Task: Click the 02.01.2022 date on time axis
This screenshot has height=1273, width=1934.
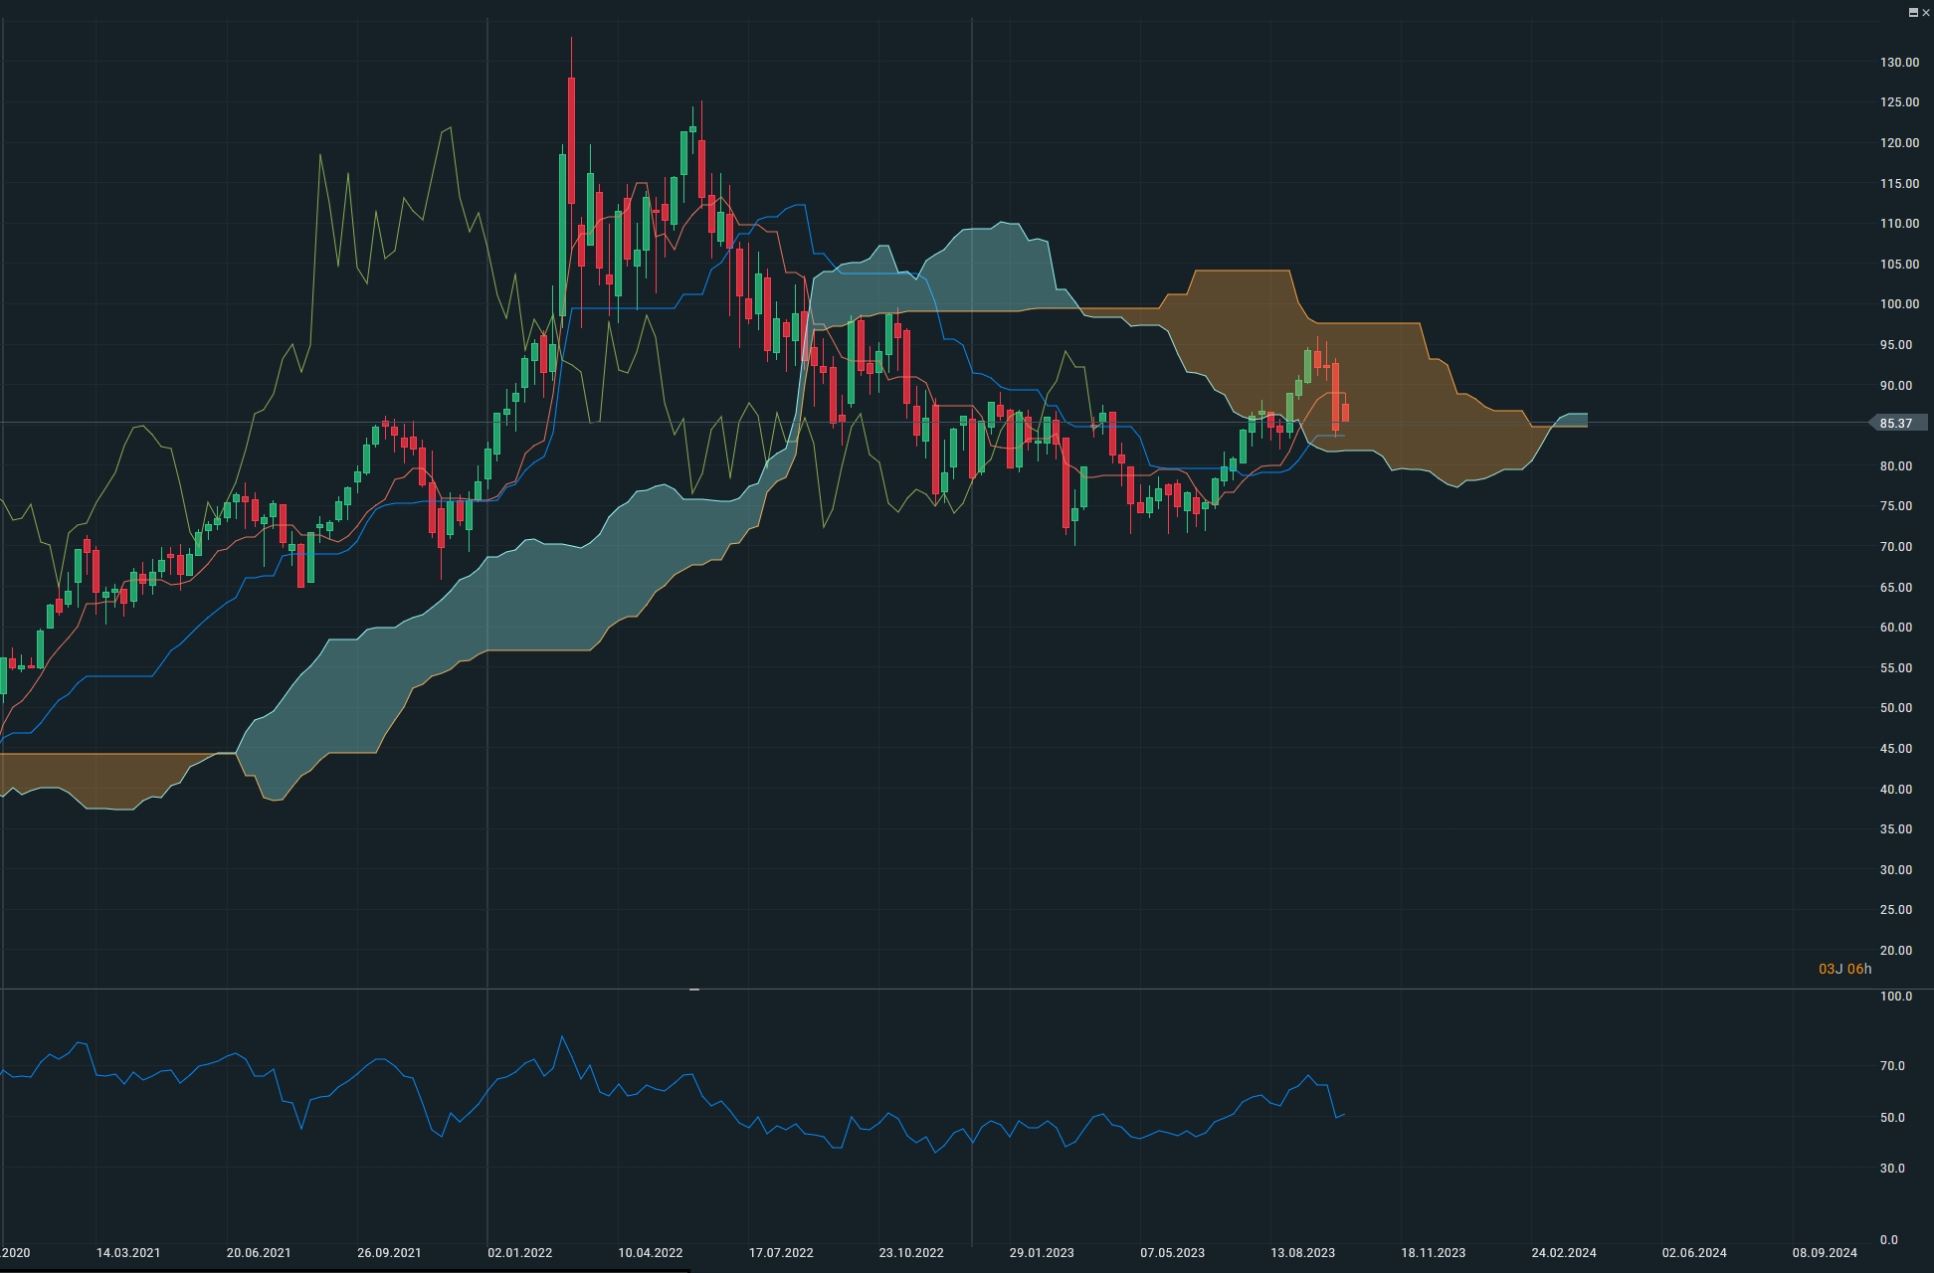Action: (519, 1253)
